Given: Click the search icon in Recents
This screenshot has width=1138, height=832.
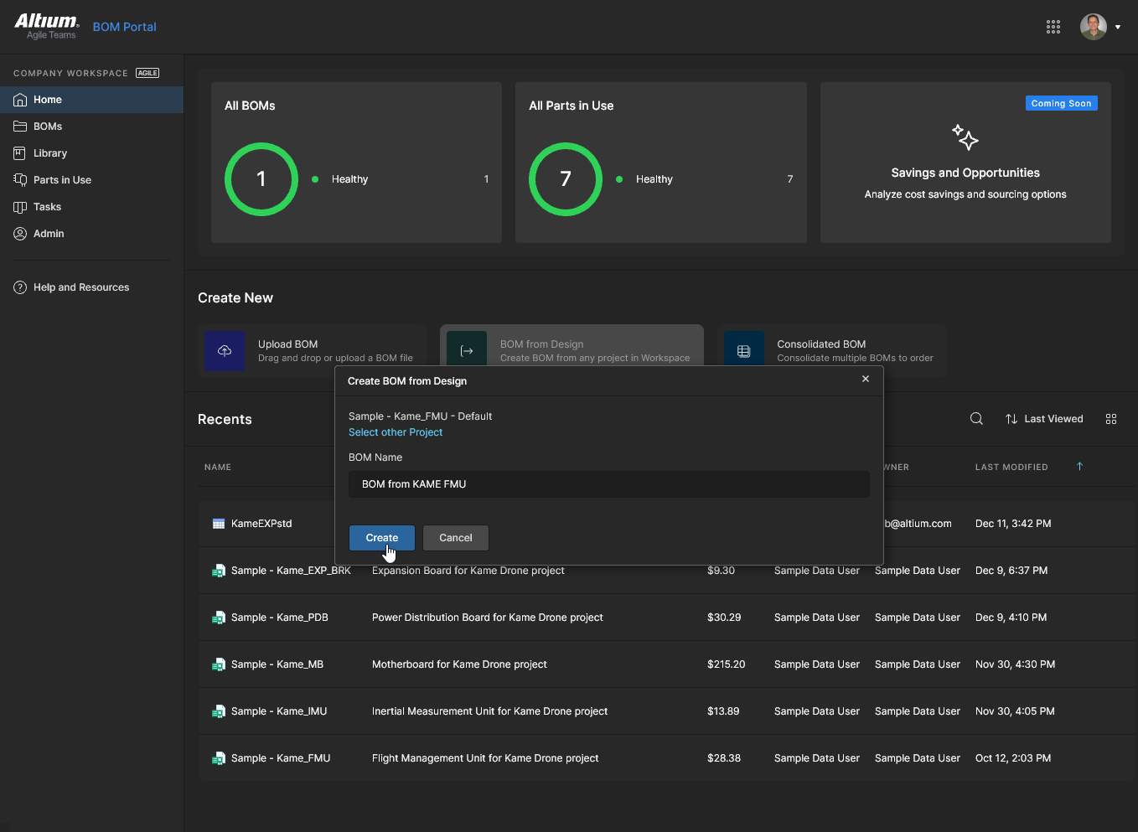Looking at the screenshot, I should click(x=976, y=419).
